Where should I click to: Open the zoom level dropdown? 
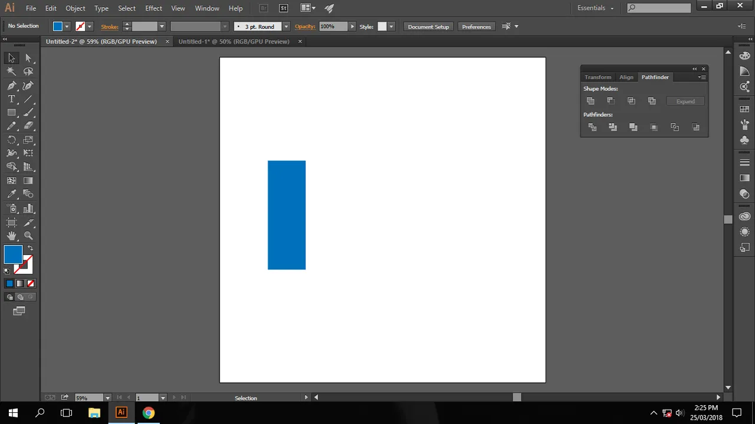107,398
